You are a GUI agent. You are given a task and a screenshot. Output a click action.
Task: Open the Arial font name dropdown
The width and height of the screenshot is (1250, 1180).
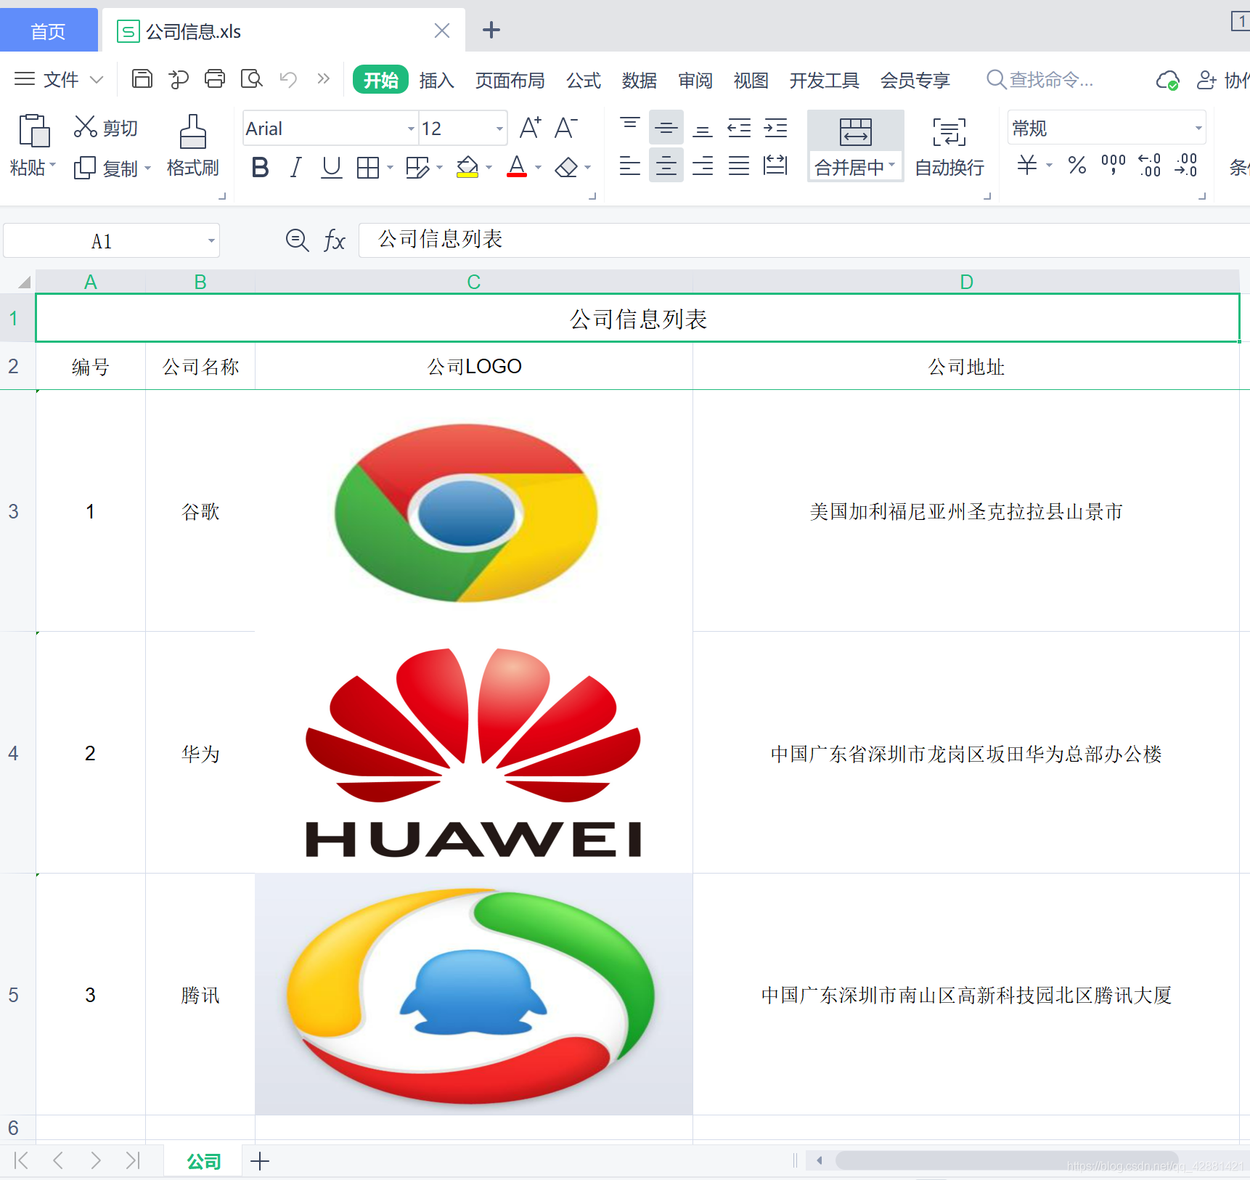click(411, 129)
